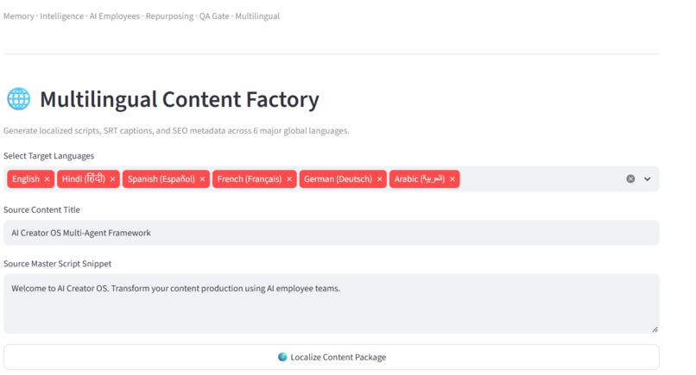Click the 'Source Content Title' label

[x=41, y=209]
